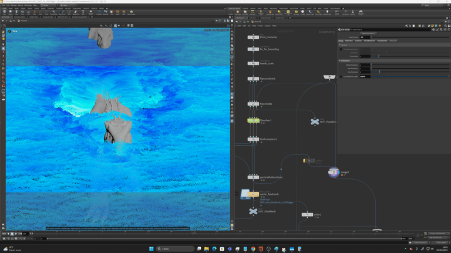Adjust the Start Frame slider
Screen dimensions: 451x253
tap(410, 38)
